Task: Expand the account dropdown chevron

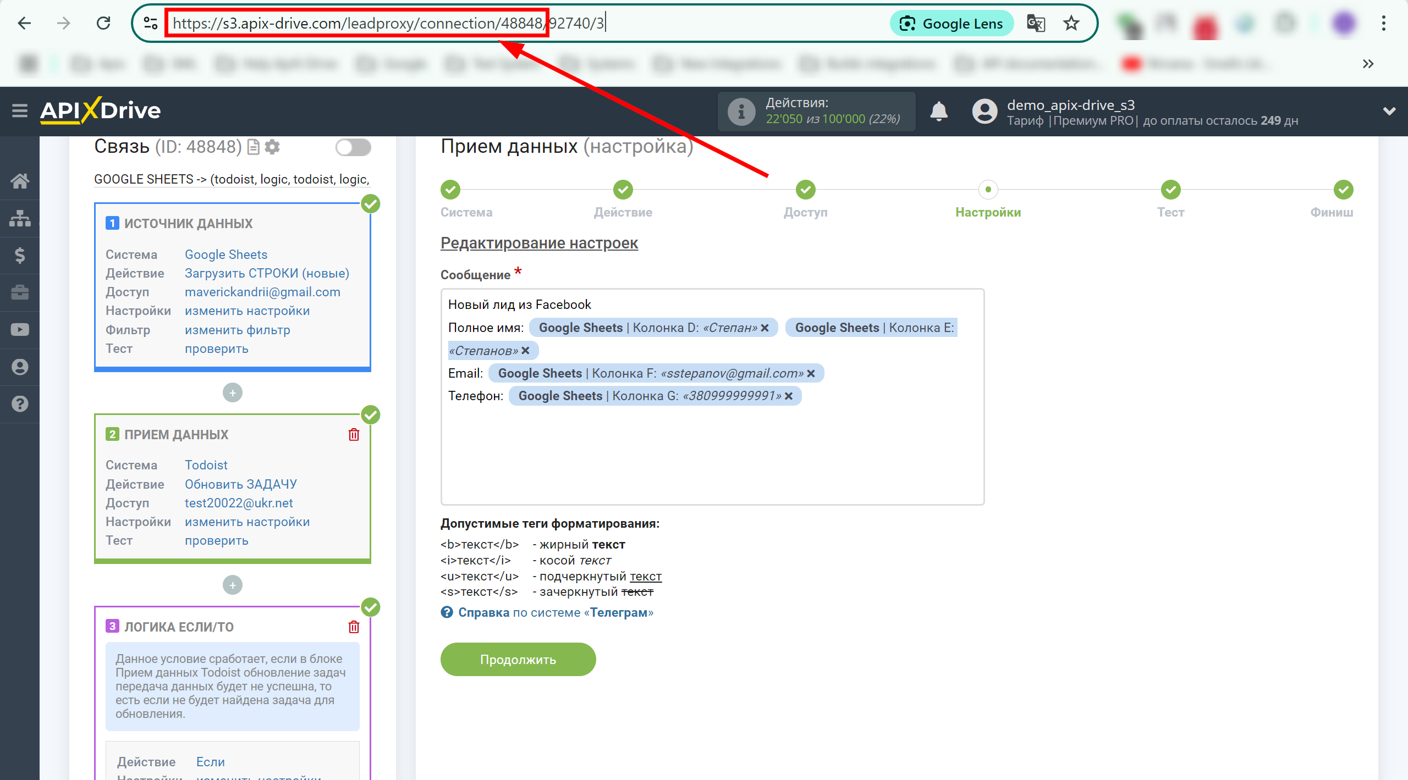Action: [x=1389, y=112]
